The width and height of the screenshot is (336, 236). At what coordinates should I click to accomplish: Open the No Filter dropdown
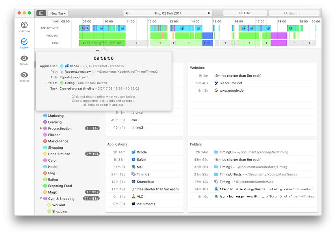click(245, 13)
